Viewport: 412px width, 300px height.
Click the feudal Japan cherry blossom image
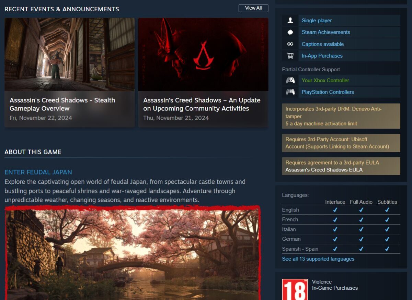(x=133, y=253)
